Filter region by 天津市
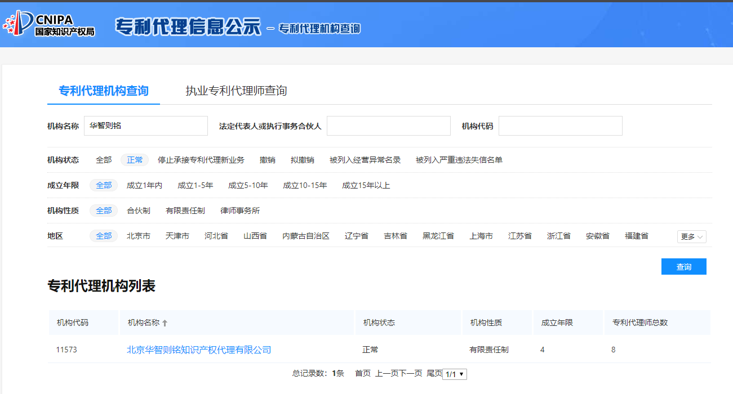Image resolution: width=733 pixels, height=394 pixels. (177, 236)
